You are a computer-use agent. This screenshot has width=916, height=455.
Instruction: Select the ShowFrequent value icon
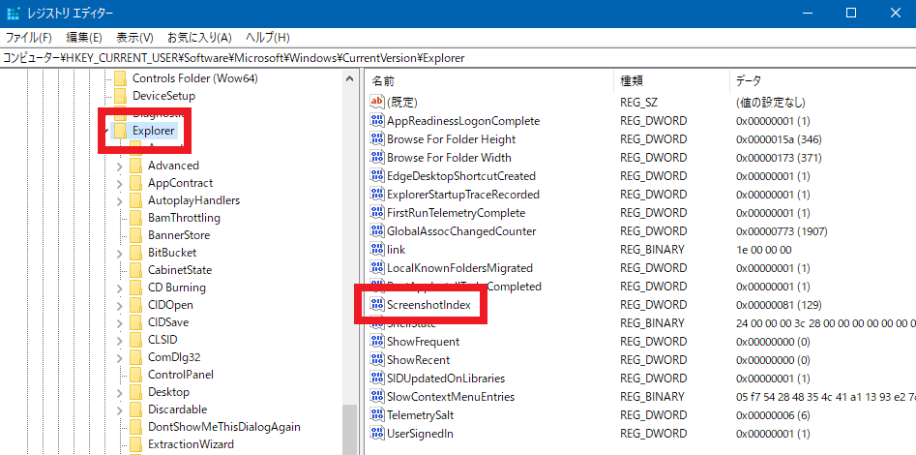[377, 342]
